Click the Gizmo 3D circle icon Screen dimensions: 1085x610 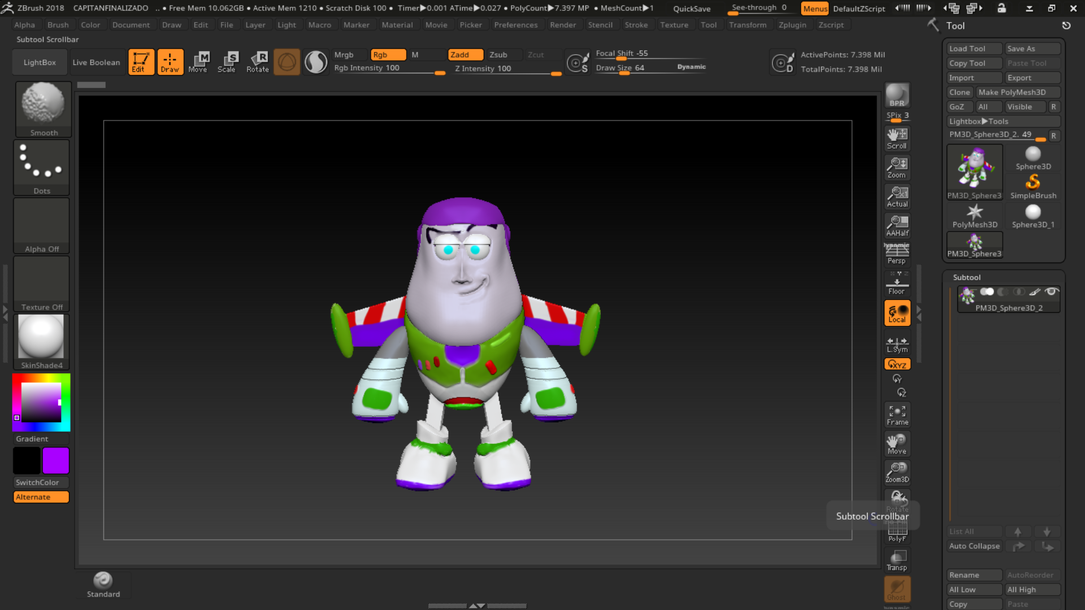pos(287,62)
